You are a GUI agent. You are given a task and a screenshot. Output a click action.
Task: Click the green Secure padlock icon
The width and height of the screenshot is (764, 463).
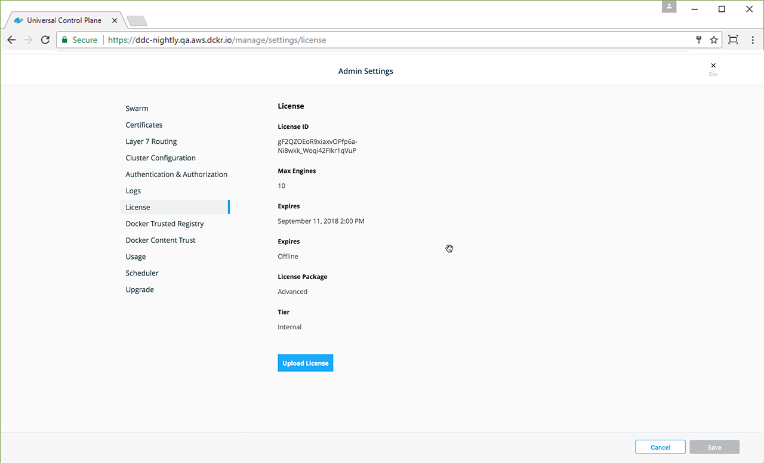[x=64, y=40]
